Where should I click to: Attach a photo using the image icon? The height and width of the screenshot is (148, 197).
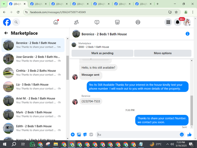point(79,135)
